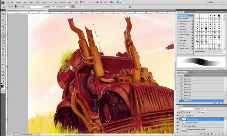Select the Rectangular Marquee tool
The image size is (227, 136).
3,17
